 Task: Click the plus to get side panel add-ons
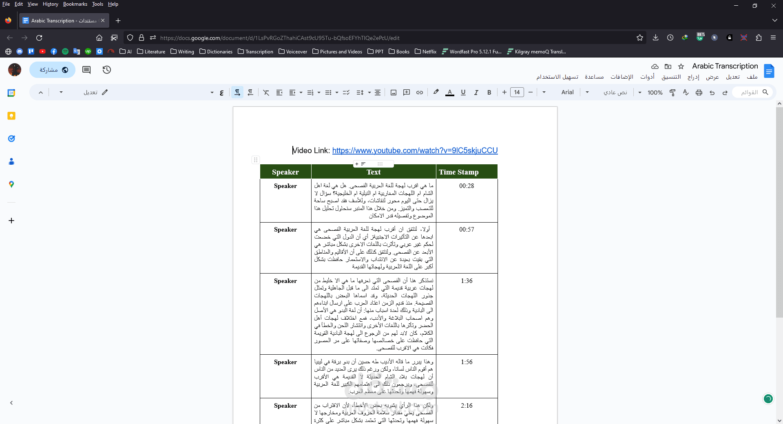(x=11, y=221)
